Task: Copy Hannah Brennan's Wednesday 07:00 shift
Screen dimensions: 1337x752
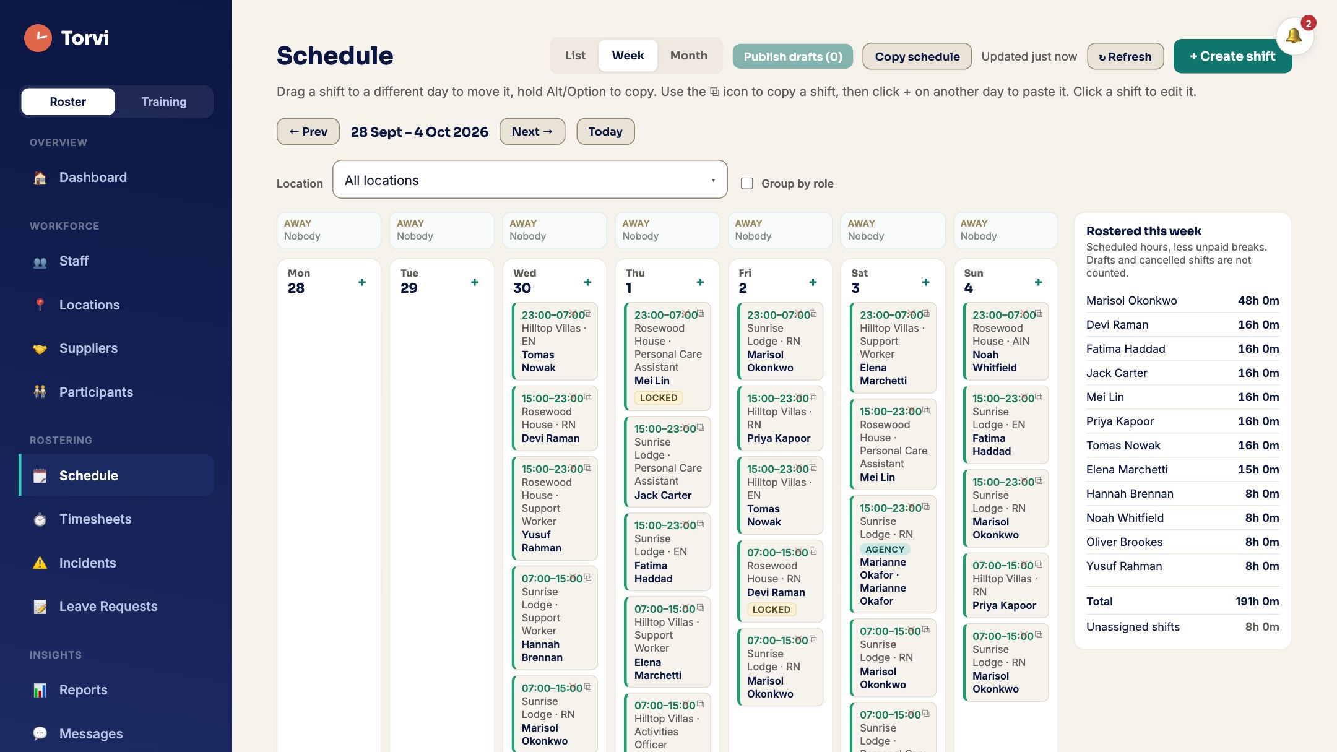Action: pos(588,577)
